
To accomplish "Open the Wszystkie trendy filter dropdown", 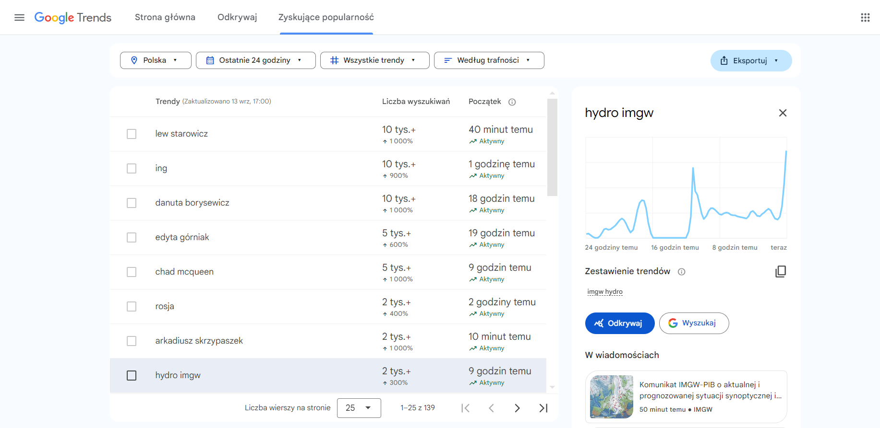I will 374,60.
